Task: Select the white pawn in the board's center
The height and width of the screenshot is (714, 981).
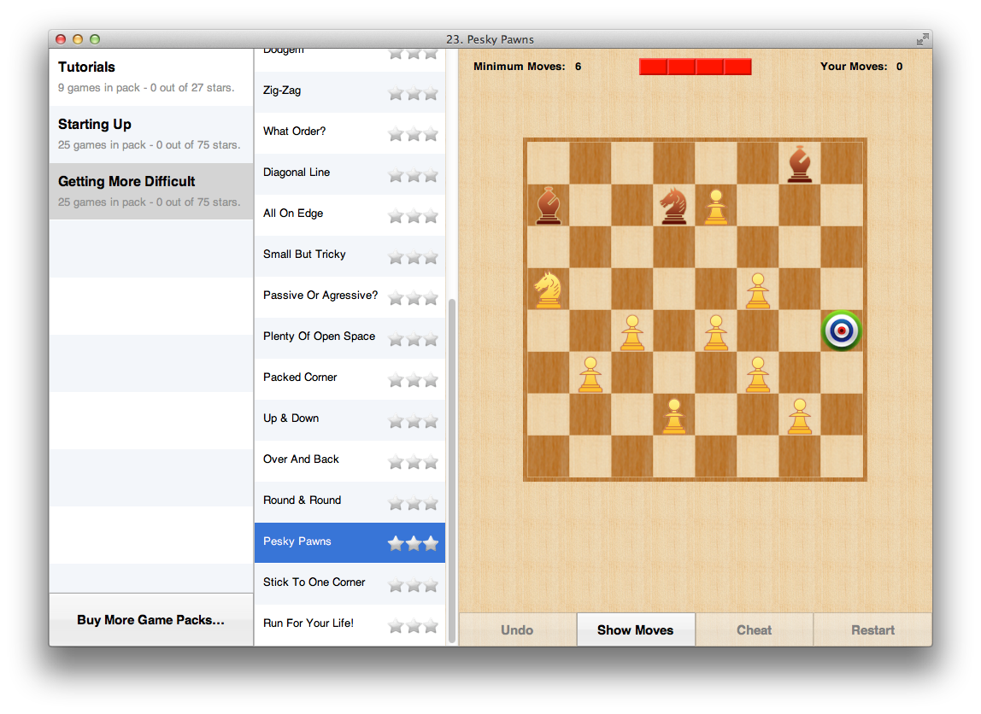Action: [x=715, y=331]
